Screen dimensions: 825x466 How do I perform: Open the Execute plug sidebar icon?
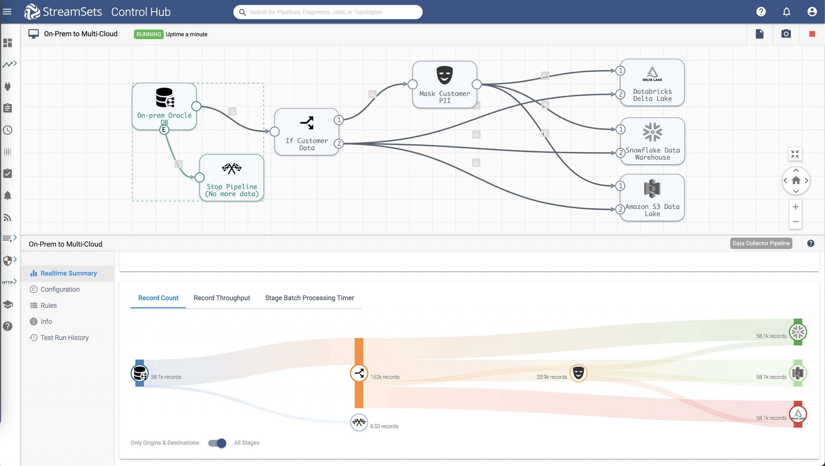[7, 86]
